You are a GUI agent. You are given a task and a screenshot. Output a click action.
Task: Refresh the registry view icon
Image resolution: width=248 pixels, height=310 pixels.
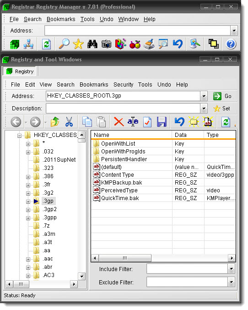pyautogui.click(x=226, y=122)
